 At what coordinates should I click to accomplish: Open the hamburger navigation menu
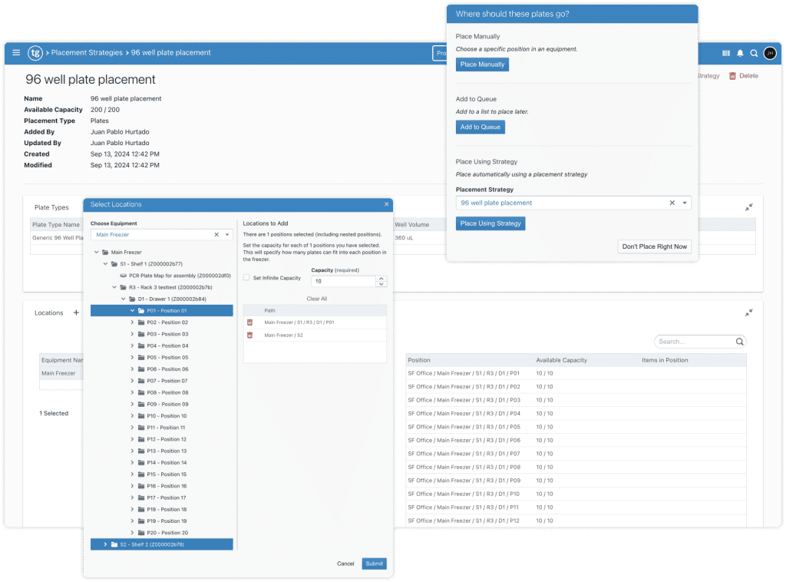click(x=16, y=53)
